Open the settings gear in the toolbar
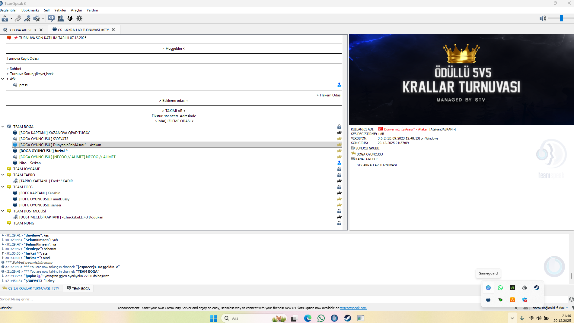Screen dimensions: 574x323 [x=79, y=18]
